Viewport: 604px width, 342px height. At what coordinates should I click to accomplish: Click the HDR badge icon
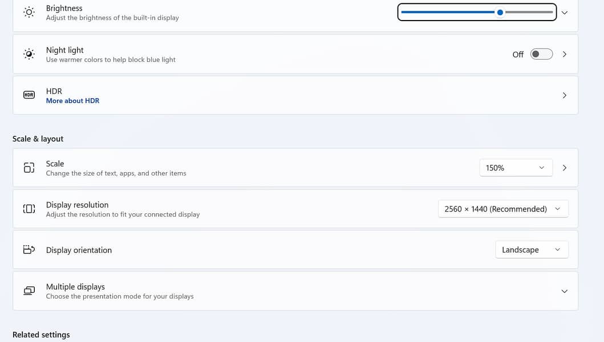pos(29,95)
